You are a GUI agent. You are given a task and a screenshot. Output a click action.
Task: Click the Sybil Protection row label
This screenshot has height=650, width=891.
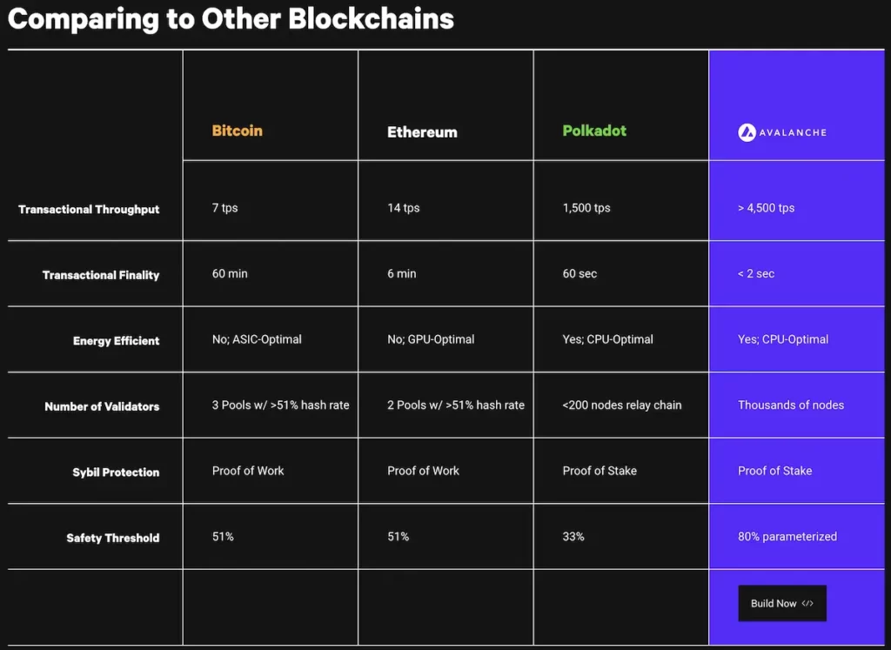point(116,472)
